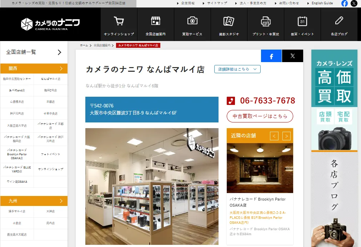Select 大阪芸術大学店 in the sidebar
Screen dimensions: 361x247
[17, 126]
